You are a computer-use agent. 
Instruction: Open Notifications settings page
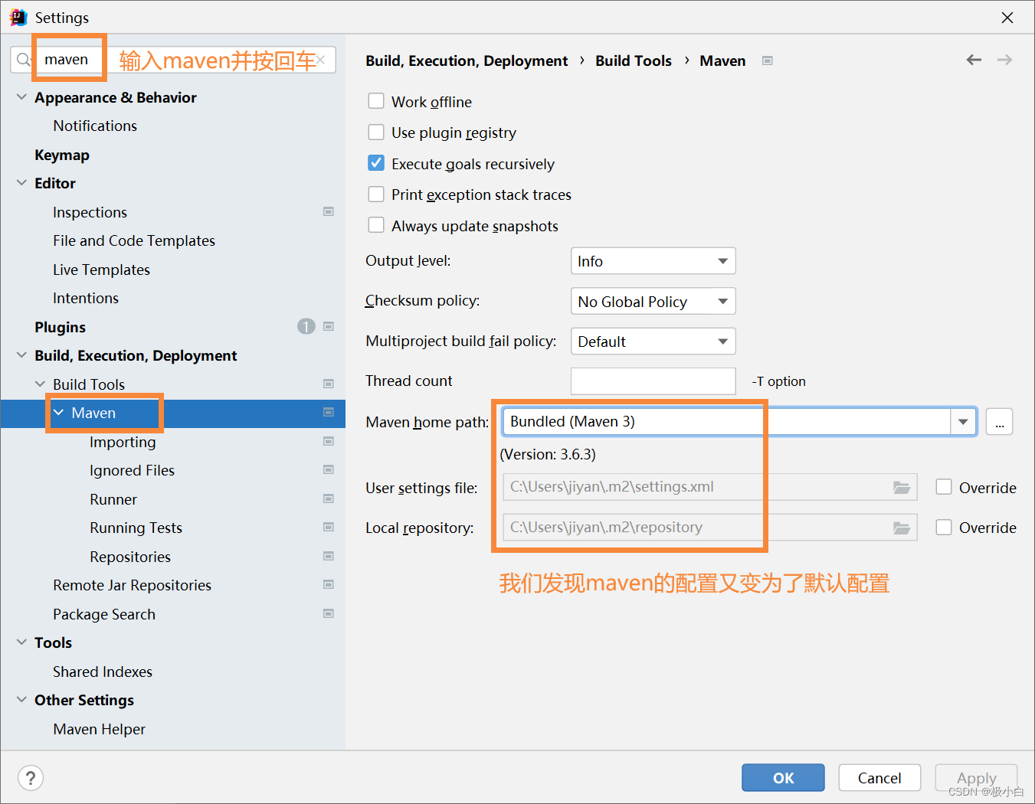(x=95, y=126)
